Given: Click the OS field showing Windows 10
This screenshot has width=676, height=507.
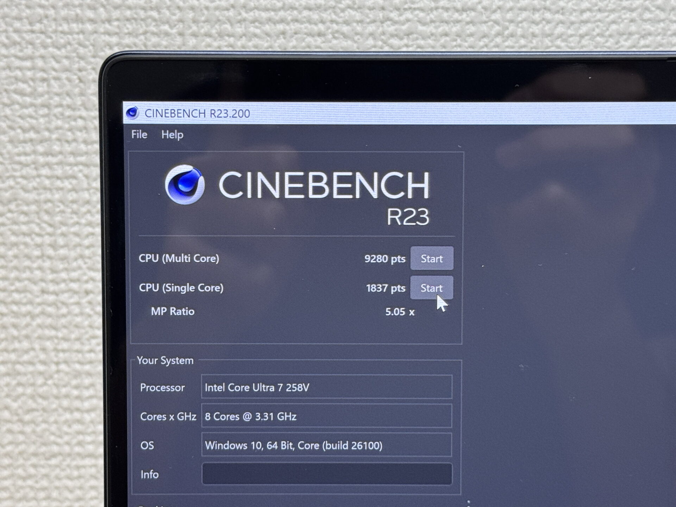Looking at the screenshot, I should 326,445.
